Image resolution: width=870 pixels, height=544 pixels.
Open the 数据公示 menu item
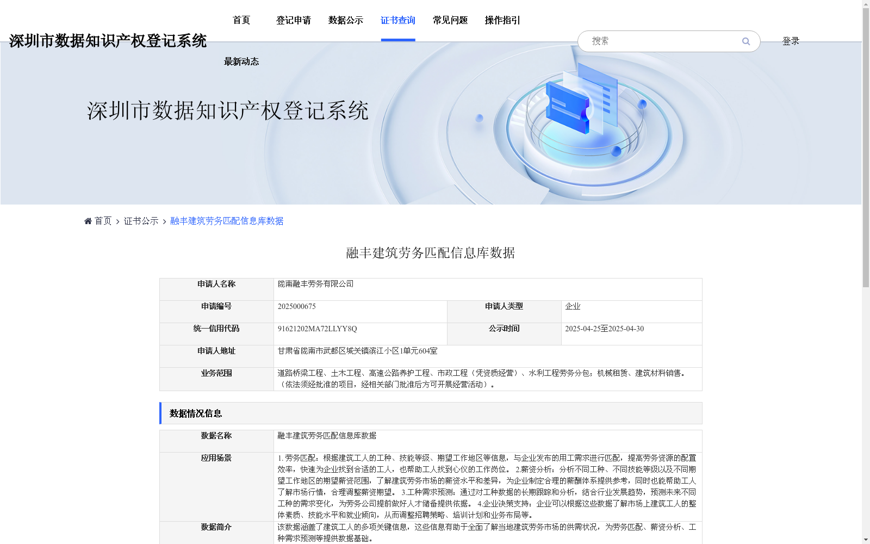pos(346,20)
